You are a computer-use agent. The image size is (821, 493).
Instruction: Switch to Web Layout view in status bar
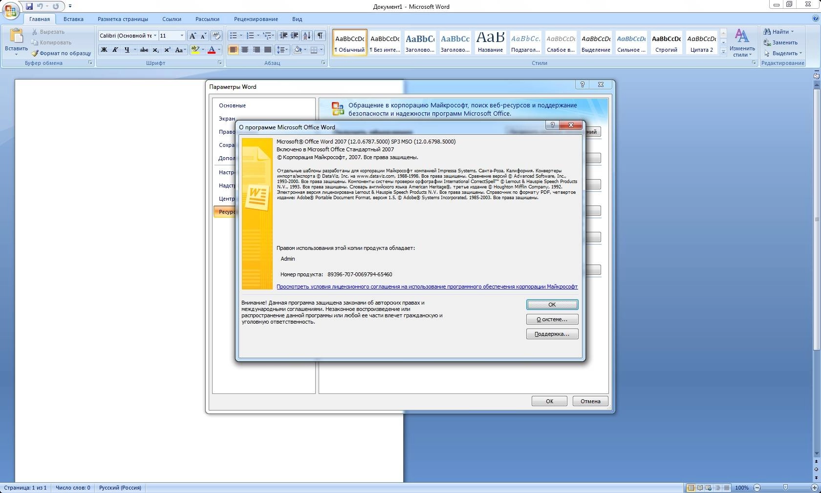coord(709,488)
